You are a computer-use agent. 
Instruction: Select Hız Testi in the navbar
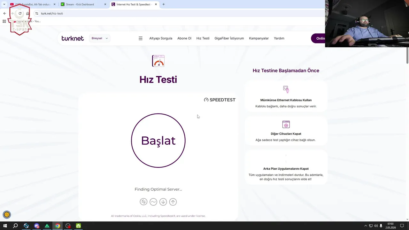(203, 38)
